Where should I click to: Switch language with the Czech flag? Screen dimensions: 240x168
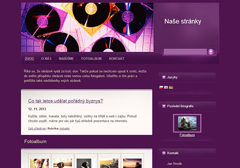[161, 87]
